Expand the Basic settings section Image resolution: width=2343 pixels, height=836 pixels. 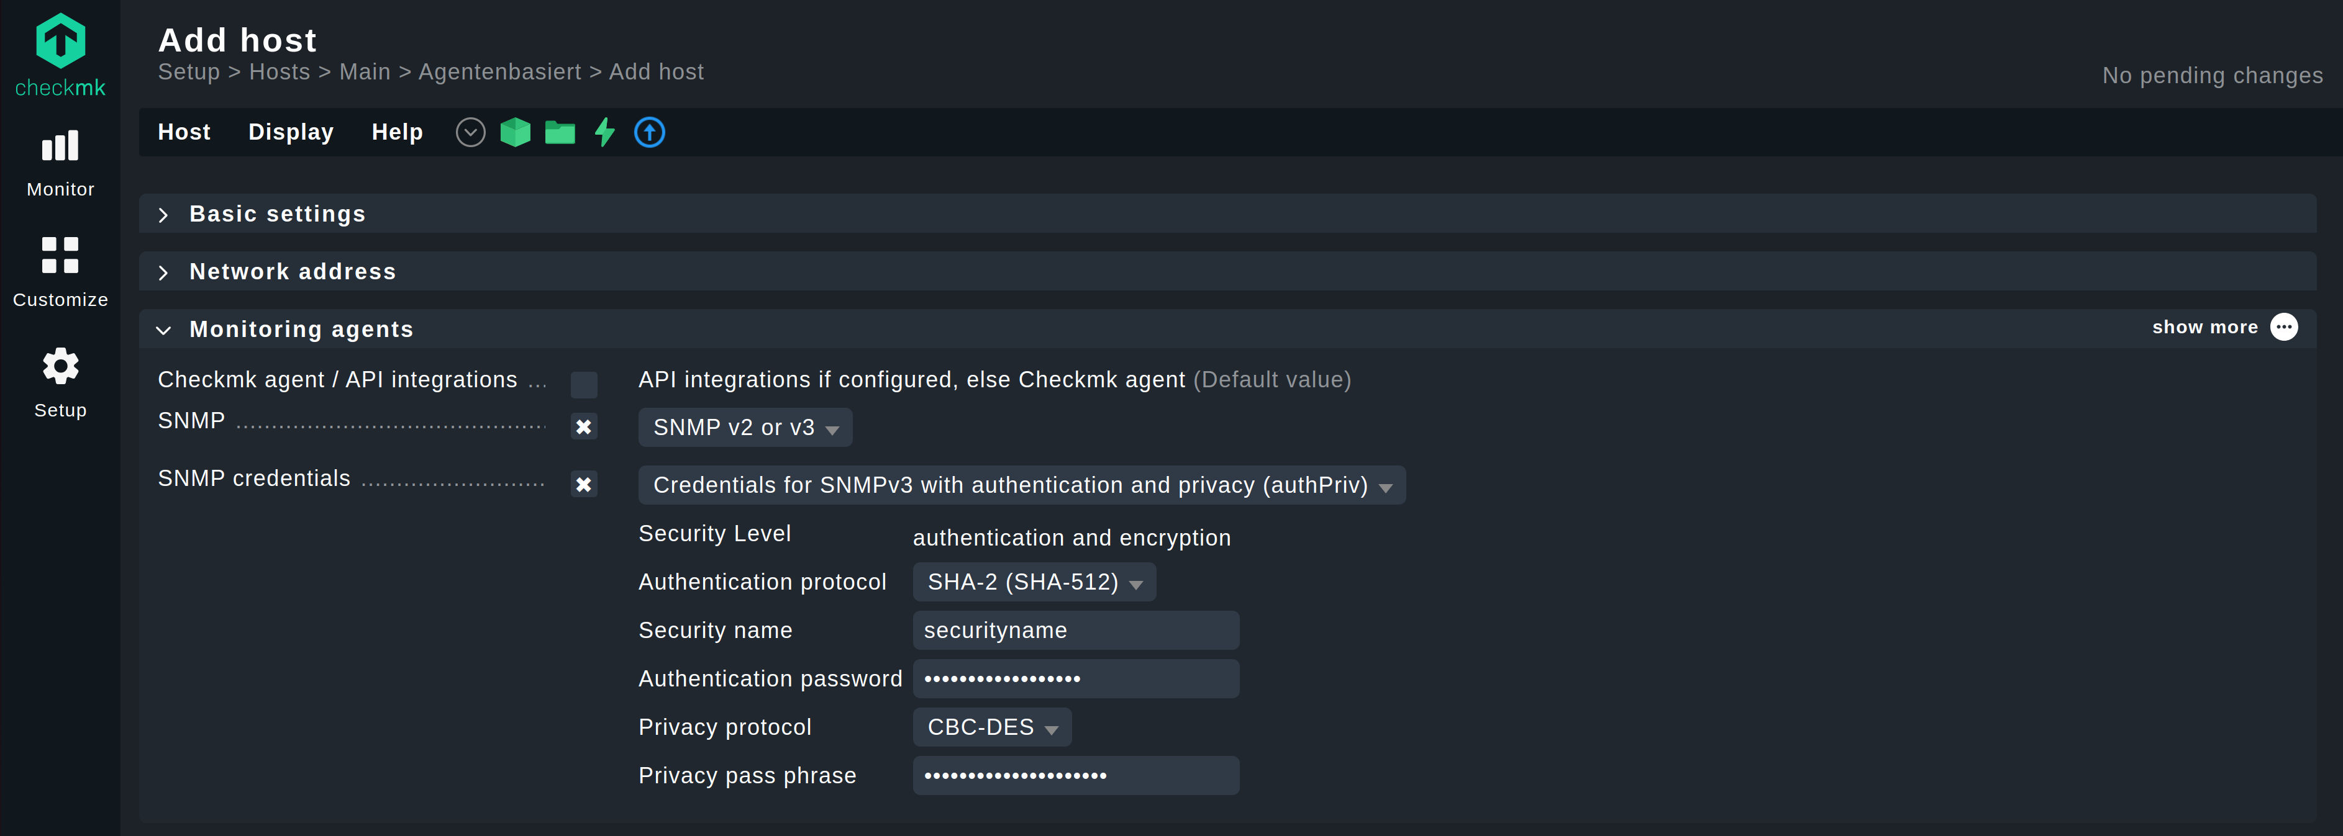pos(276,213)
